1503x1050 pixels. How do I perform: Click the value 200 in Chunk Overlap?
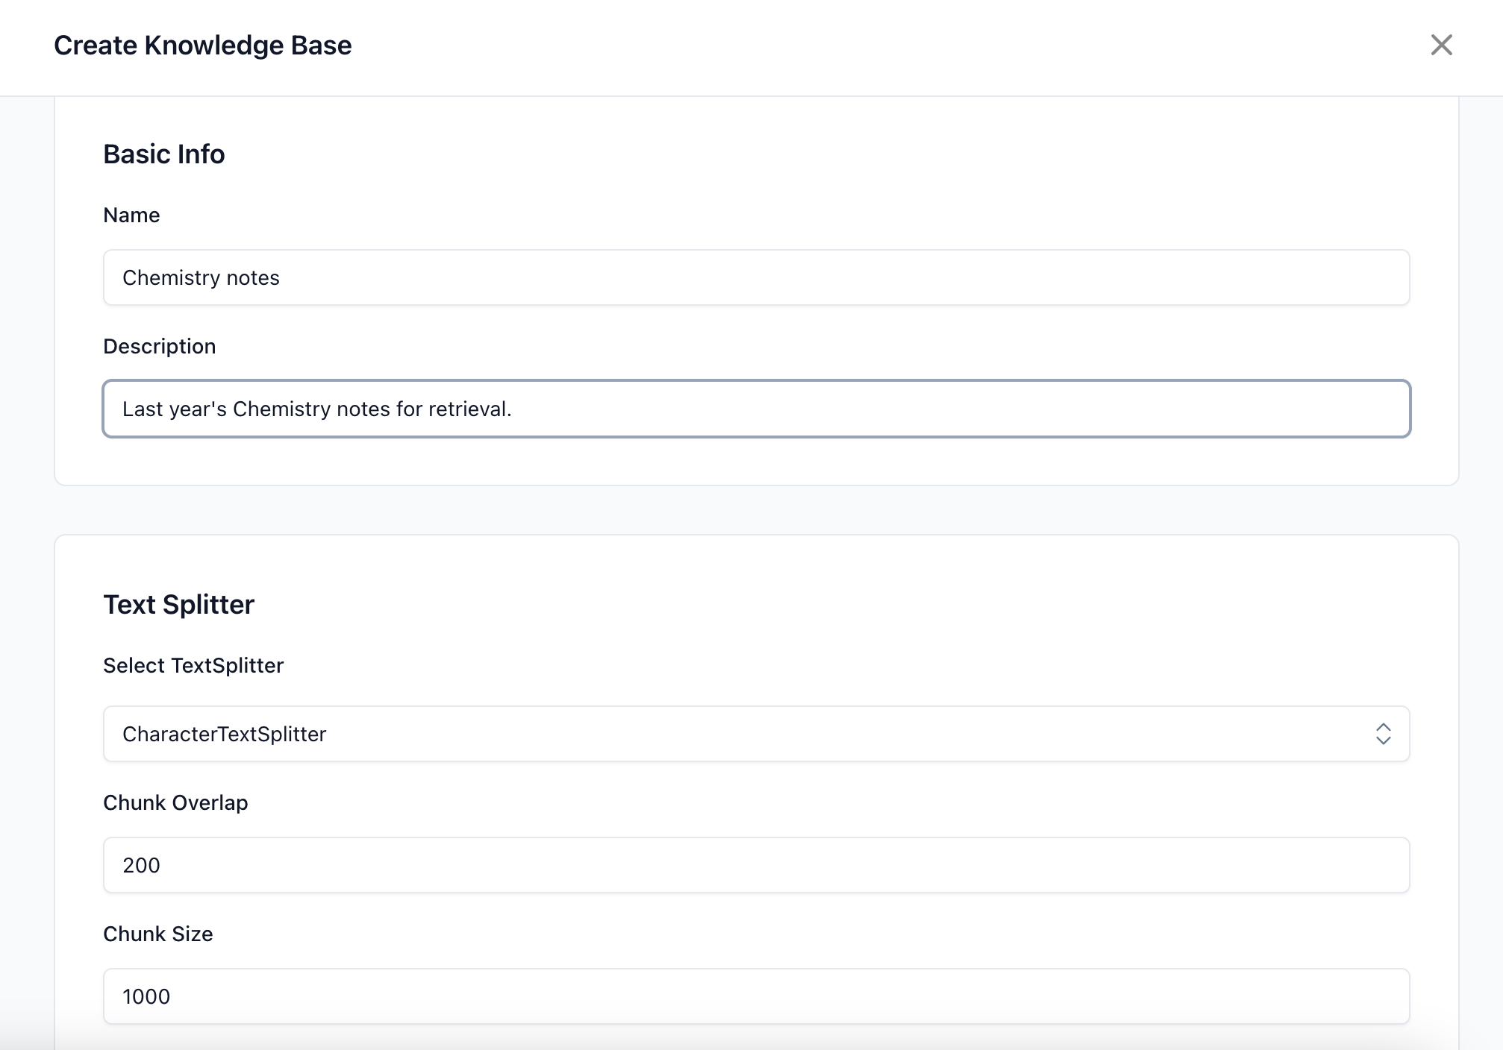(x=141, y=866)
